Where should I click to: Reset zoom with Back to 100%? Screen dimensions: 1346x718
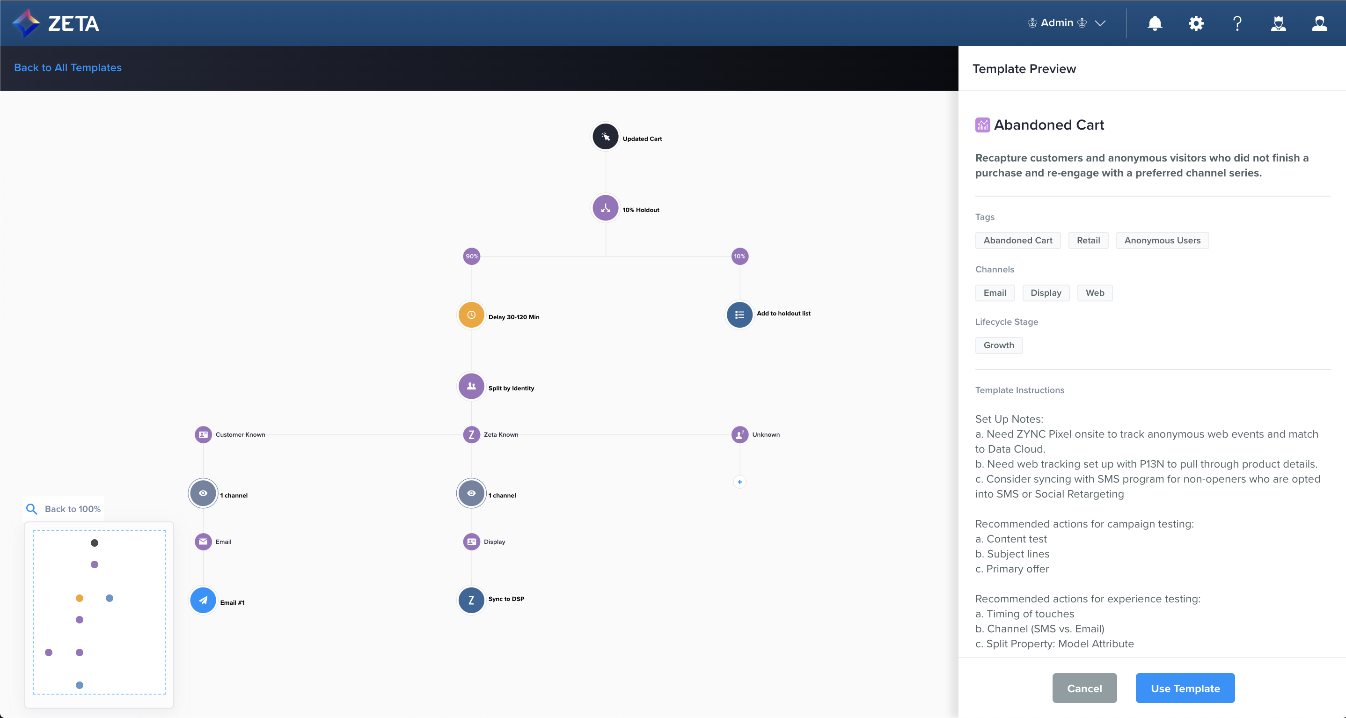64,509
